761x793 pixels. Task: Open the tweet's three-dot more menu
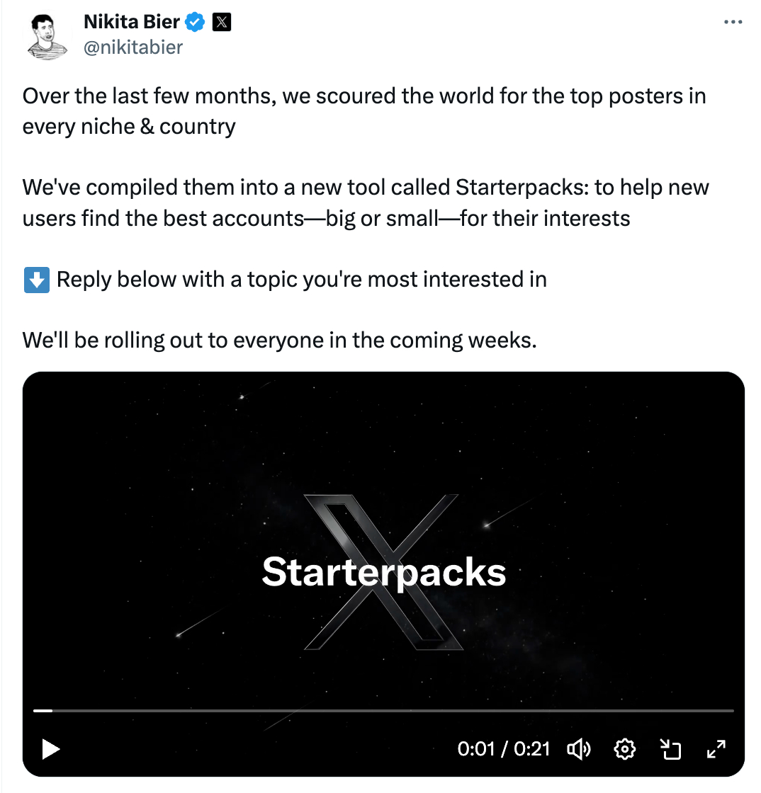tap(733, 23)
